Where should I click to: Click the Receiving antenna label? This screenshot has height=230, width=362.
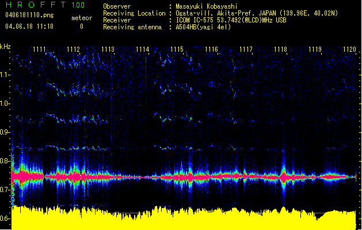[132, 27]
